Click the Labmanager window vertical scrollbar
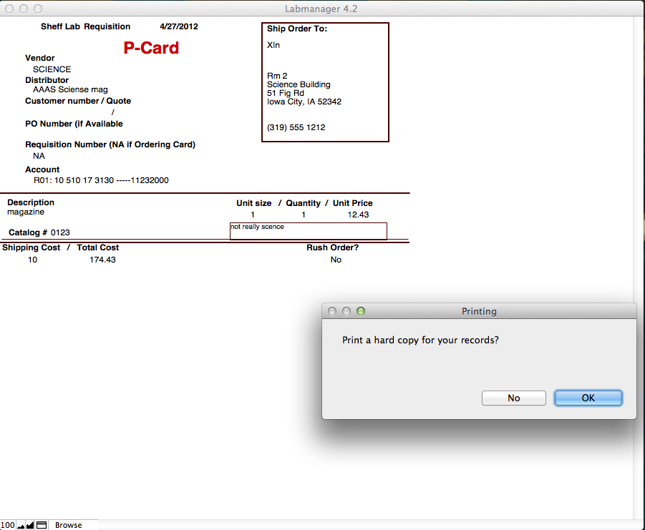This screenshot has width=645, height=530. pos(639,267)
